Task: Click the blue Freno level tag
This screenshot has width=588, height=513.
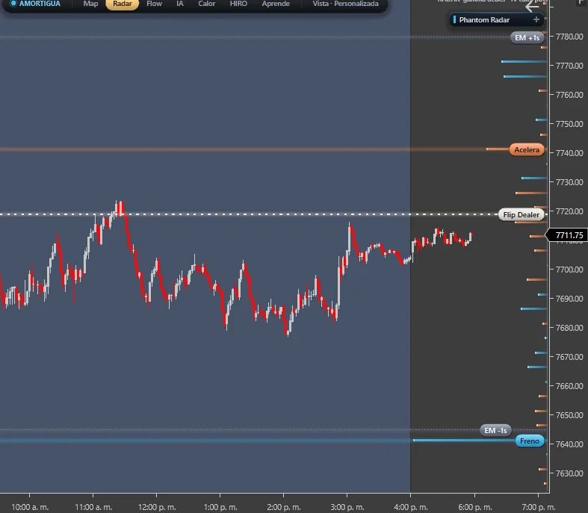Action: point(529,441)
